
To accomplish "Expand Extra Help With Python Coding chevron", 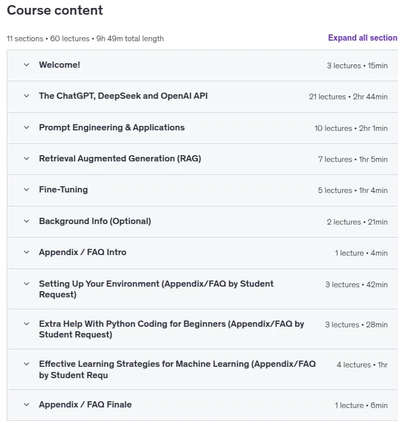I will point(27,324).
